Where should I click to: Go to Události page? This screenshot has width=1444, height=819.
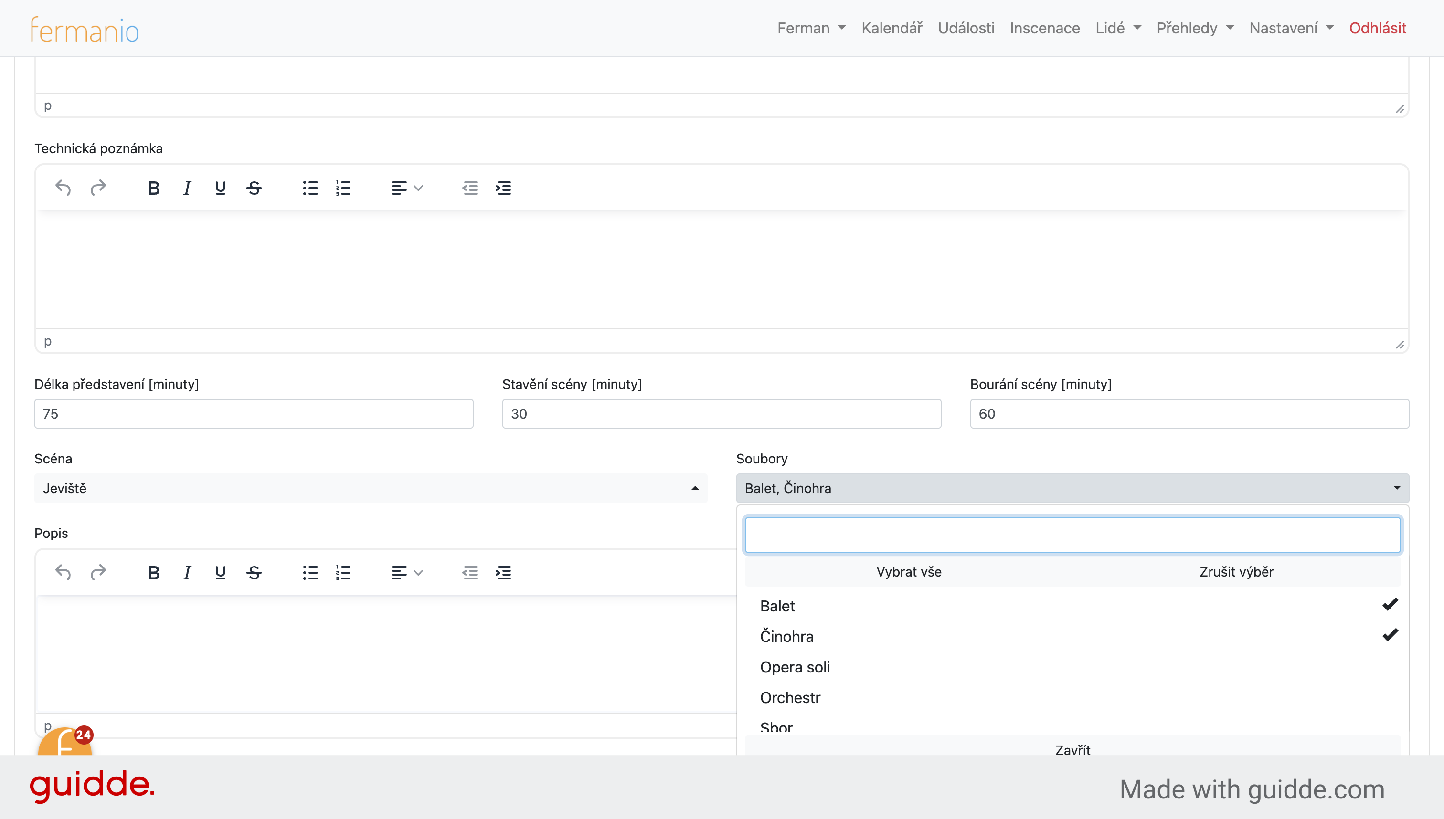(x=966, y=28)
